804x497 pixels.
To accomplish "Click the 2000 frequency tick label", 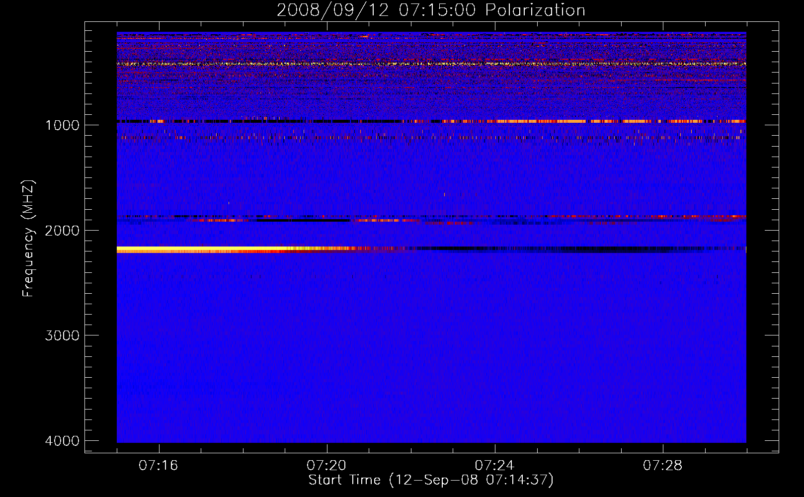I will point(62,230).
